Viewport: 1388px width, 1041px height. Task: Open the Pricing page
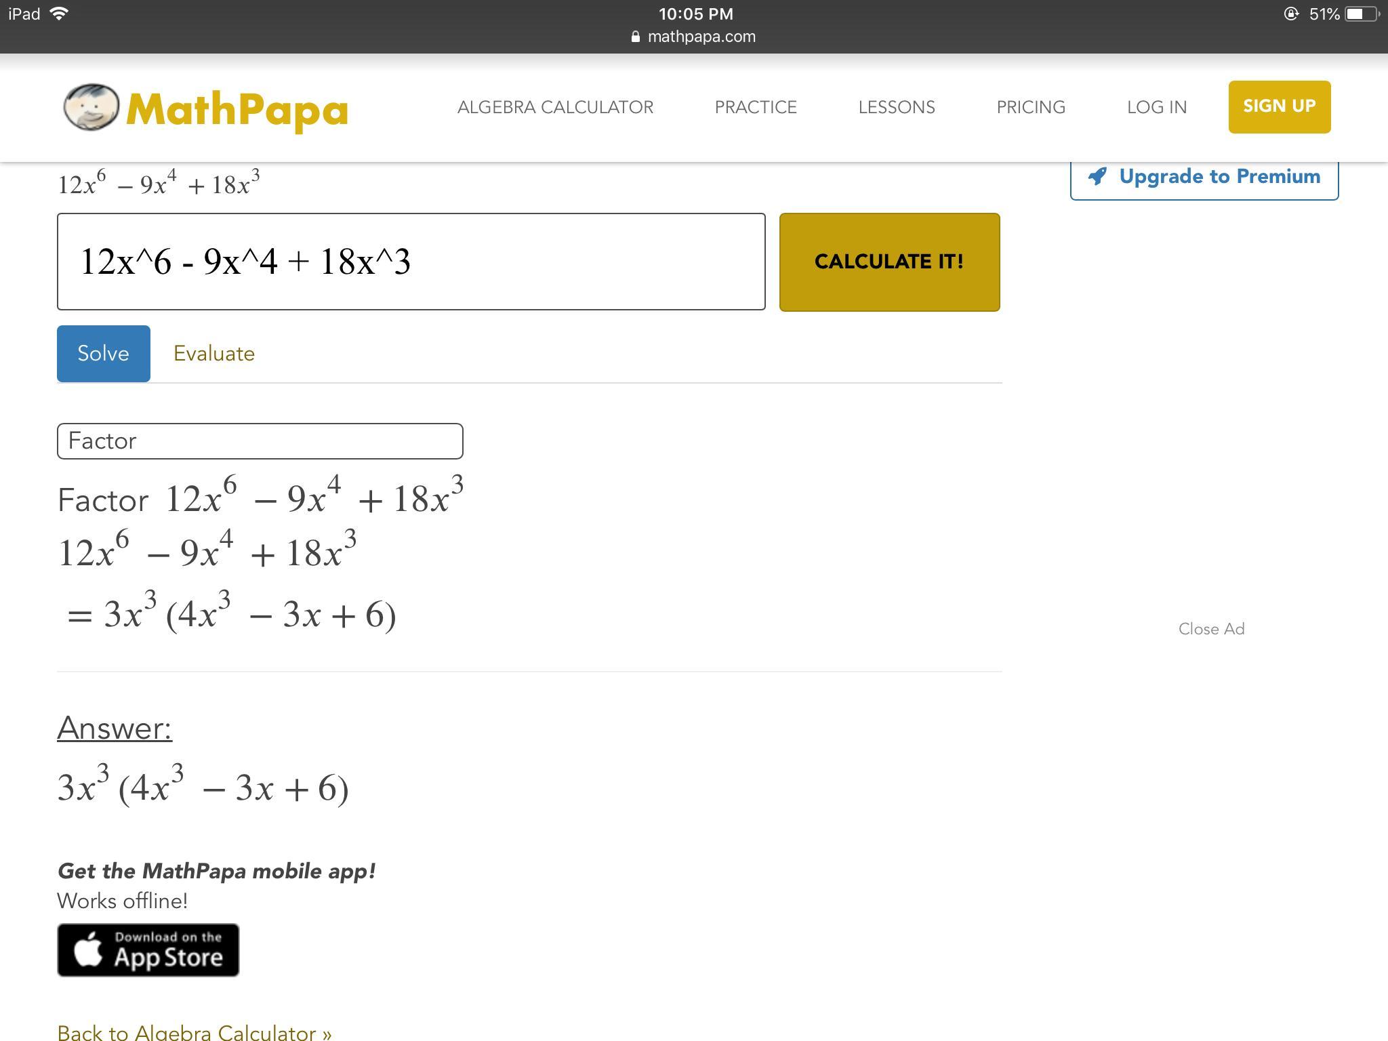coord(1030,107)
